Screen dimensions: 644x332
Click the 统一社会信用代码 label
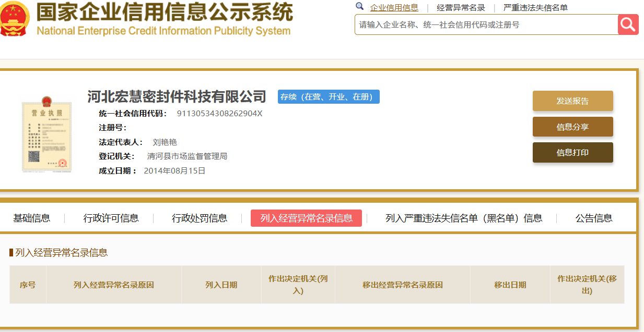133,114
